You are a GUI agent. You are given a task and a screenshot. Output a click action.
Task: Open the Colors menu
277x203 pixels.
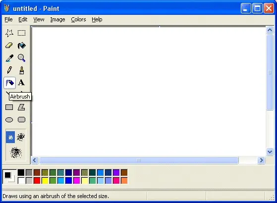click(78, 19)
